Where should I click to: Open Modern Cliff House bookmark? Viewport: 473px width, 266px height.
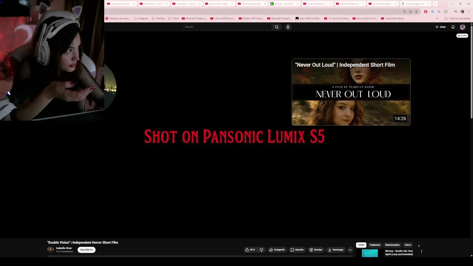click(x=251, y=18)
